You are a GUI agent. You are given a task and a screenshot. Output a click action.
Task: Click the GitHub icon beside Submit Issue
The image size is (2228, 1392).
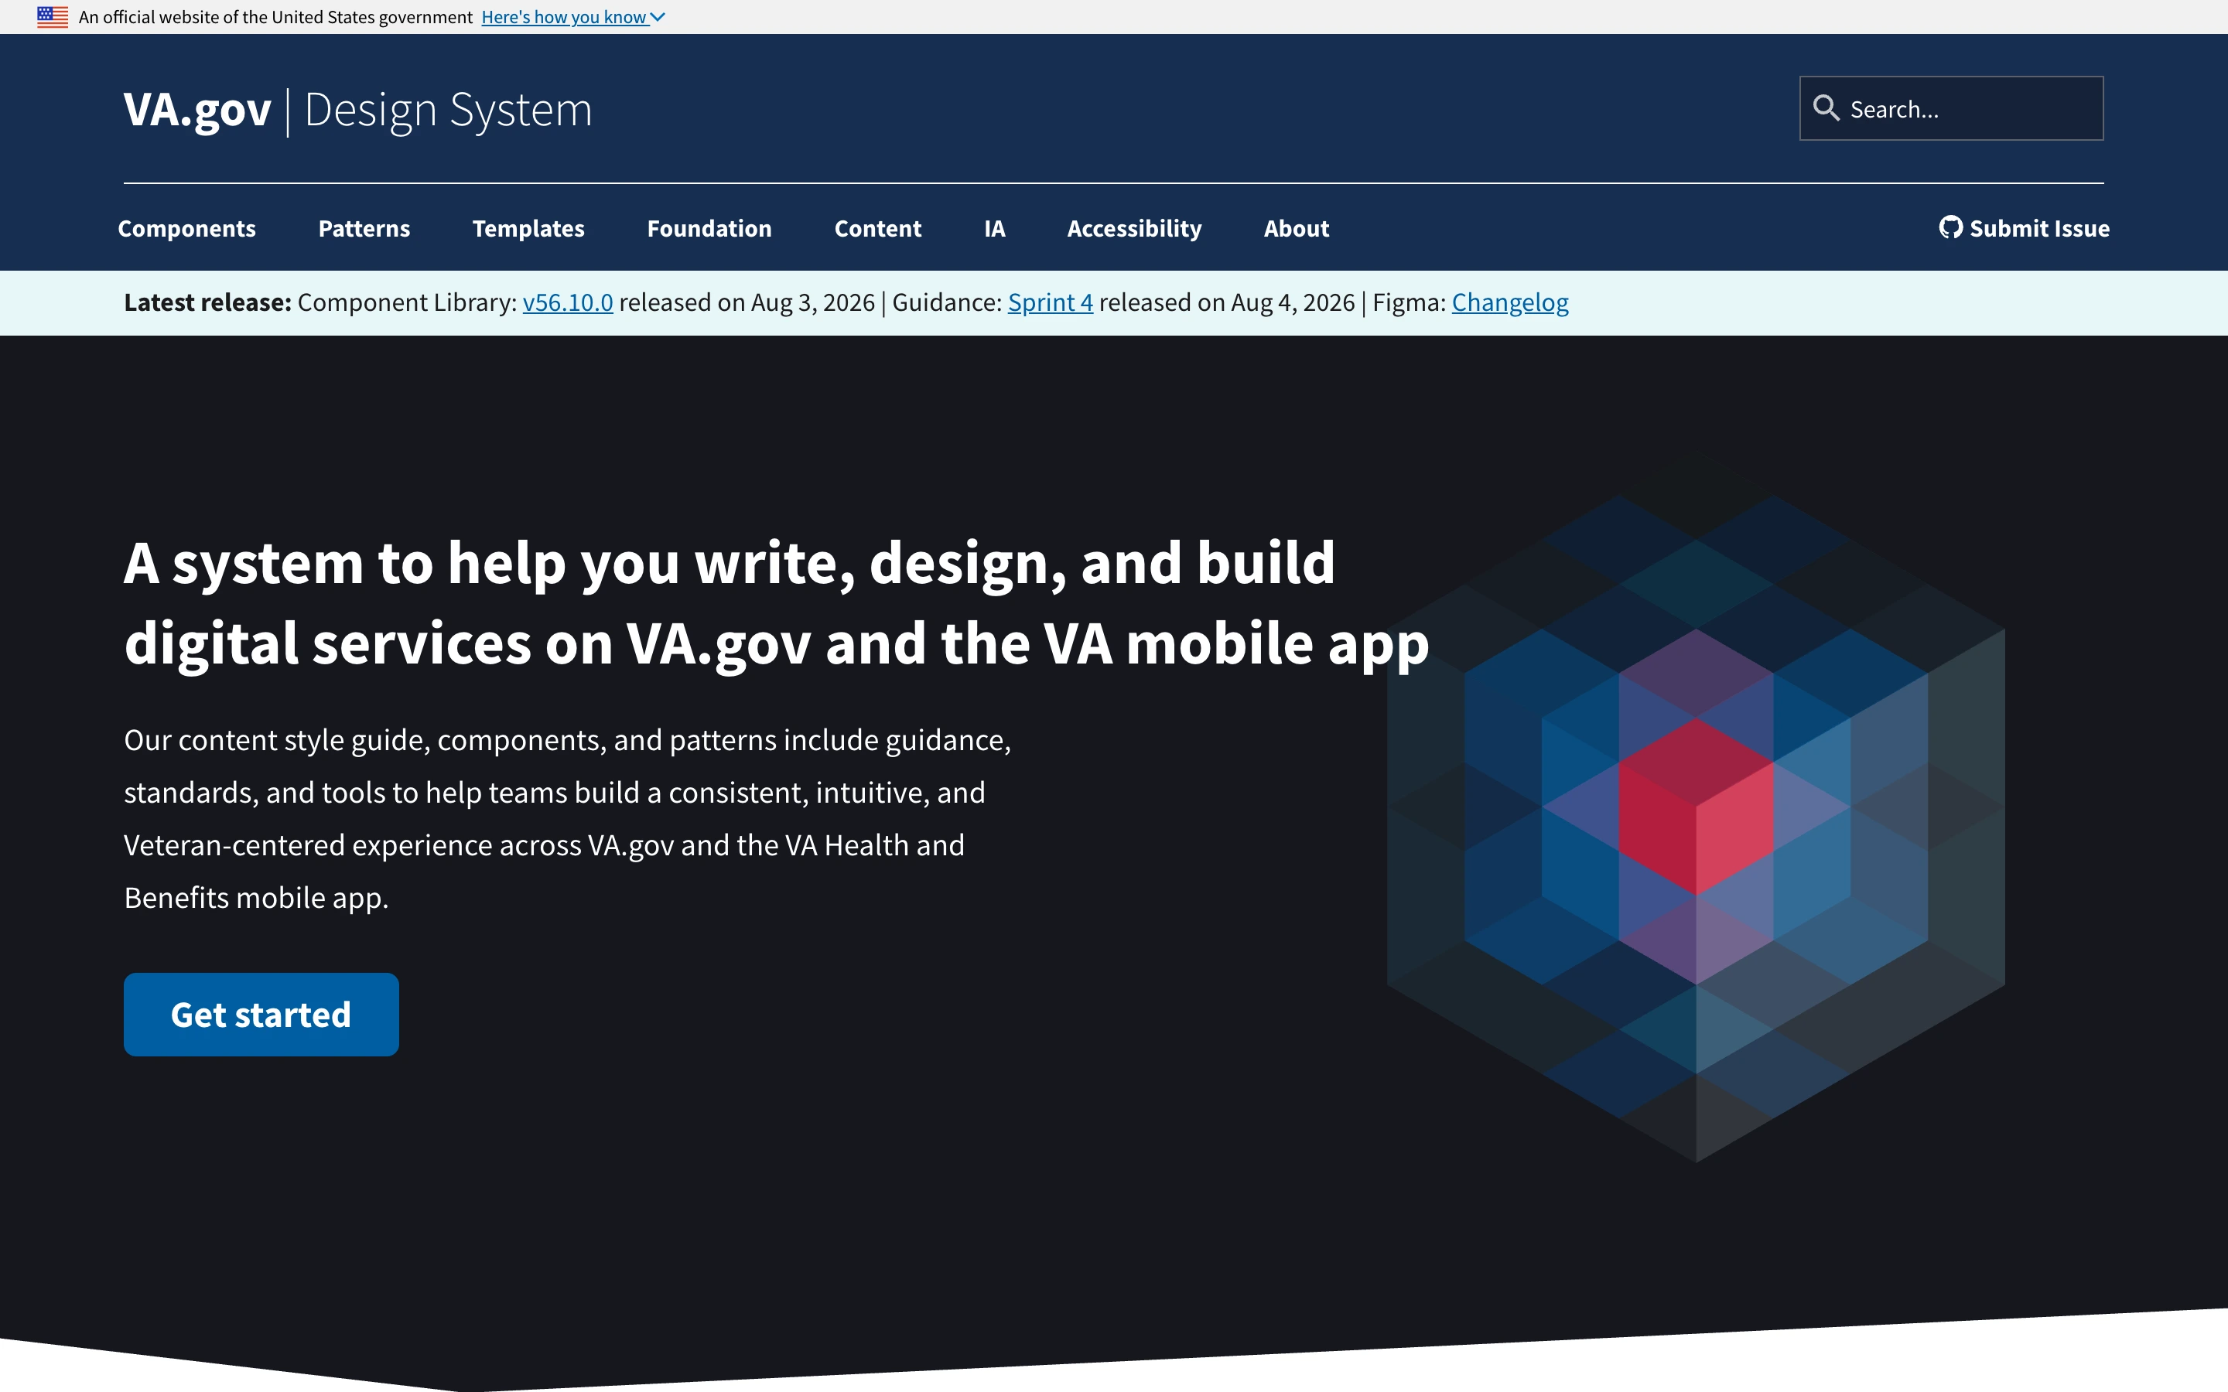pos(1950,227)
